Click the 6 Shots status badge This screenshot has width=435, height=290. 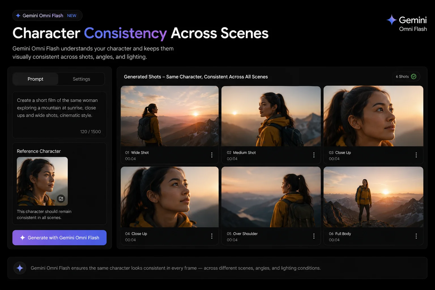(x=406, y=76)
